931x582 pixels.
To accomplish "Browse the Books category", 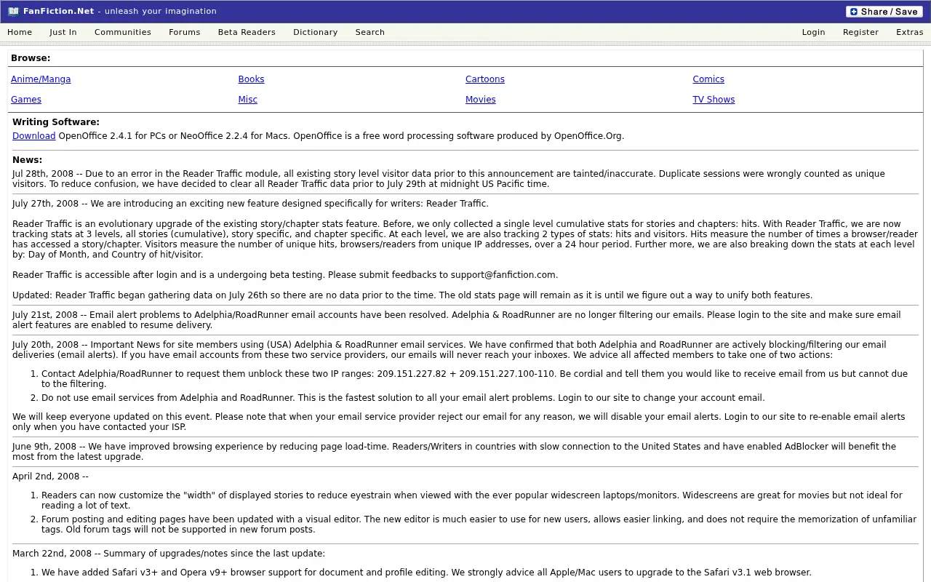I will [x=251, y=79].
